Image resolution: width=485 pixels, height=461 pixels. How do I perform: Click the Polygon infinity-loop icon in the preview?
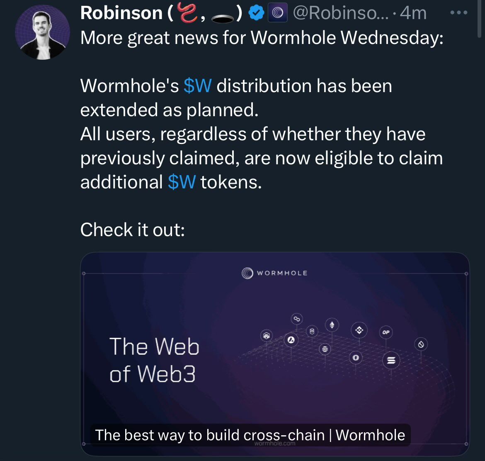coord(296,319)
